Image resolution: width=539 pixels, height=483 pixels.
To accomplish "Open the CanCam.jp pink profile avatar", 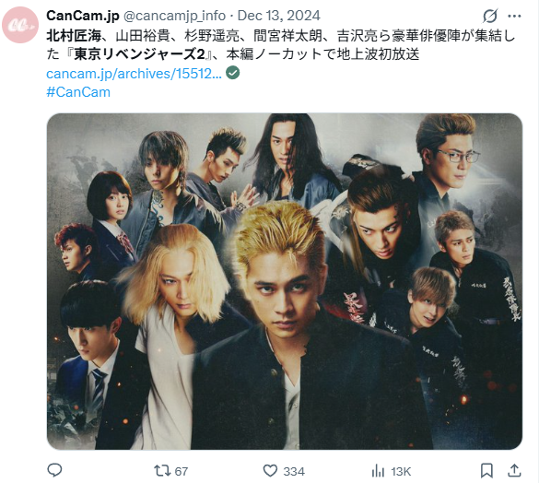I will point(20,25).
